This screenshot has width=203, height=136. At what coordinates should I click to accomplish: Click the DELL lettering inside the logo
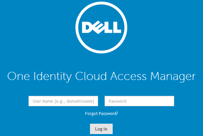coord(101,28)
